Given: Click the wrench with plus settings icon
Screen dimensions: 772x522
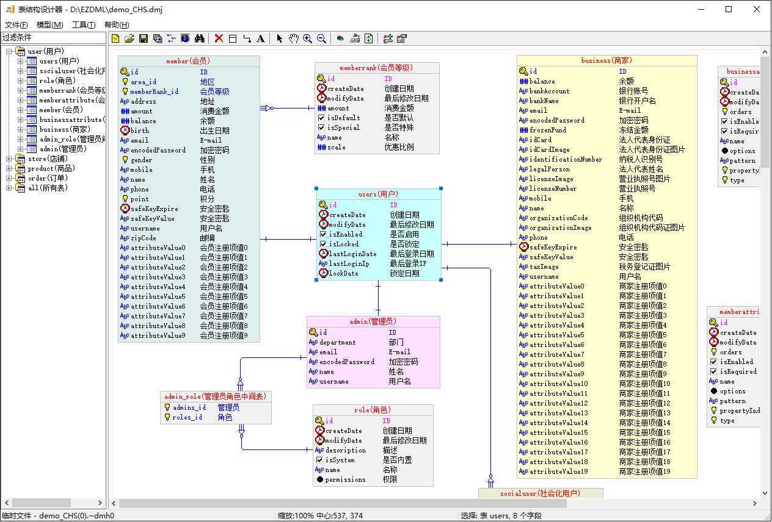Looking at the screenshot, I should point(388,38).
